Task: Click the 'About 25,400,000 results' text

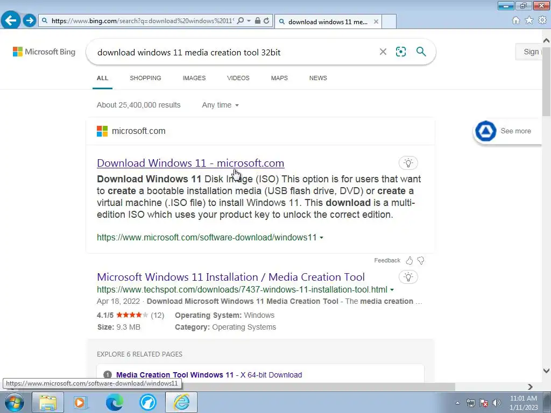Action: [138, 105]
